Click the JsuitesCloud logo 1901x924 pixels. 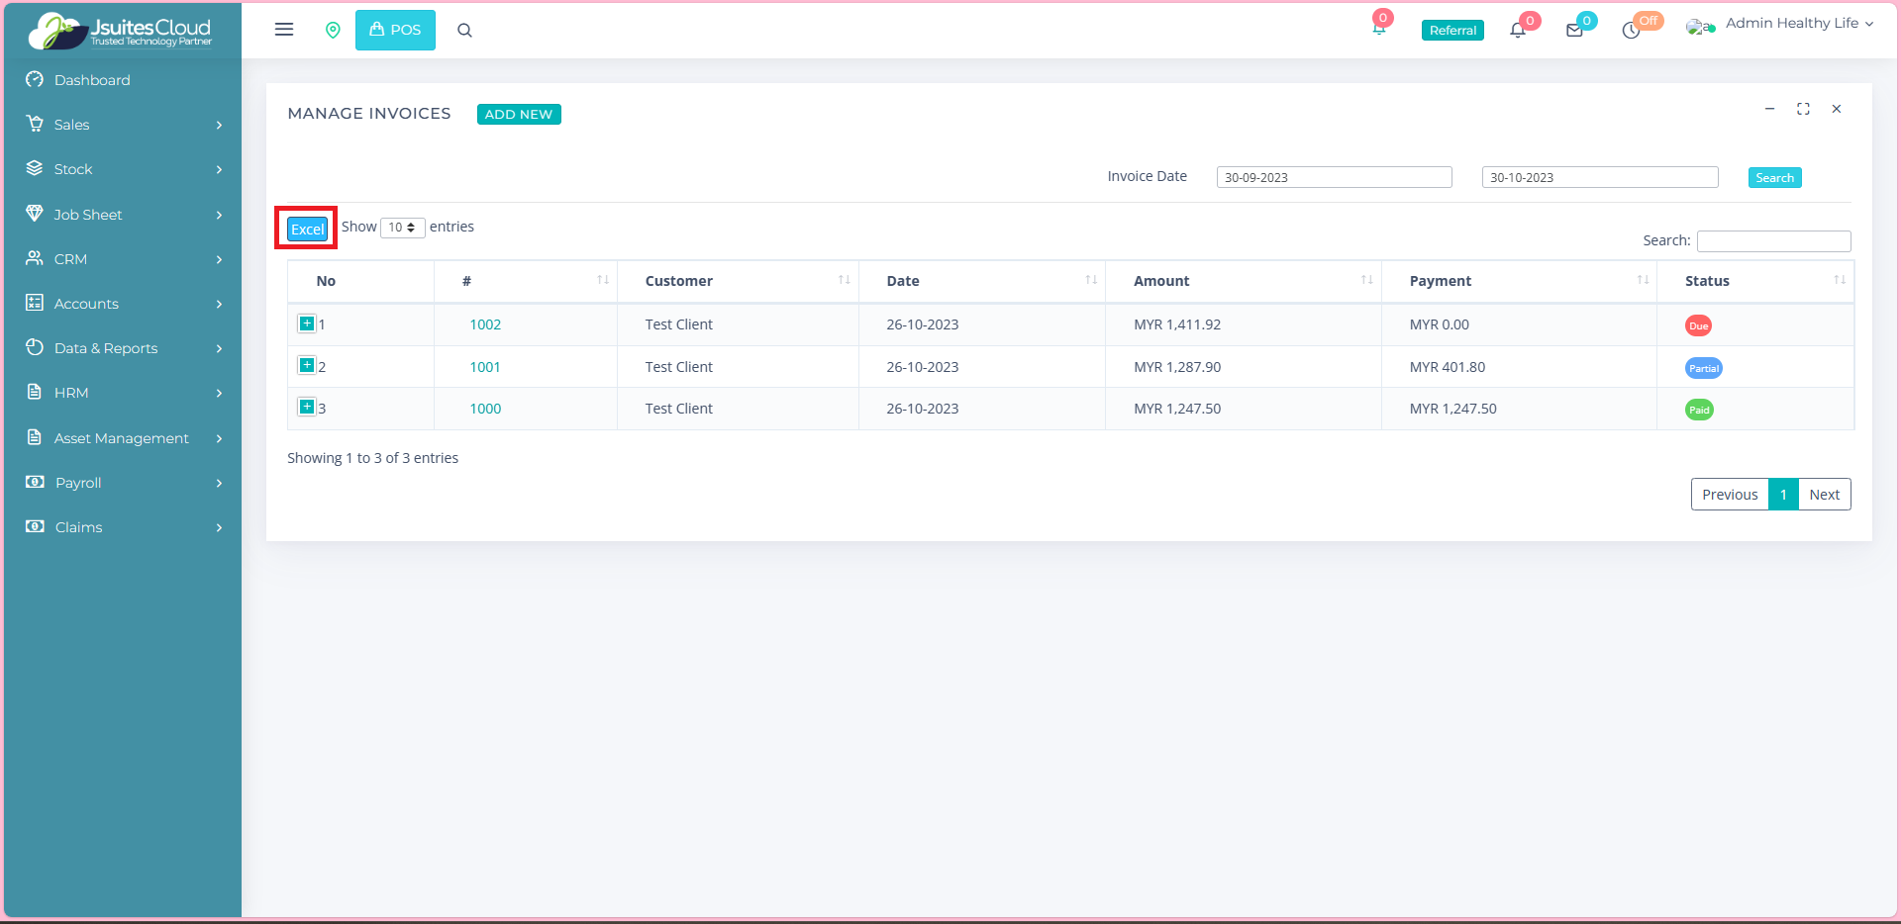(122, 31)
